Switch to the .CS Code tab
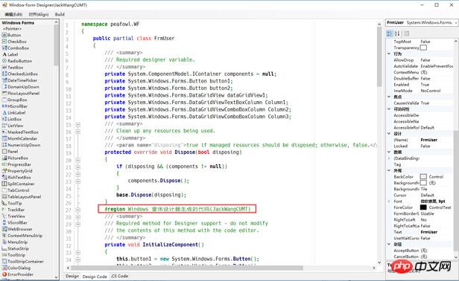The image size is (459, 281). (x=119, y=276)
